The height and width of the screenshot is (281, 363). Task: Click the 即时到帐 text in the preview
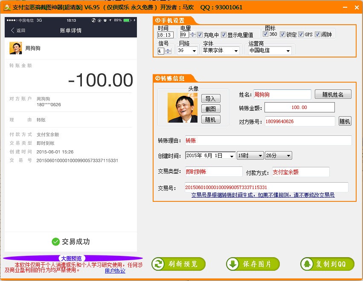pyautogui.click(x=46, y=143)
